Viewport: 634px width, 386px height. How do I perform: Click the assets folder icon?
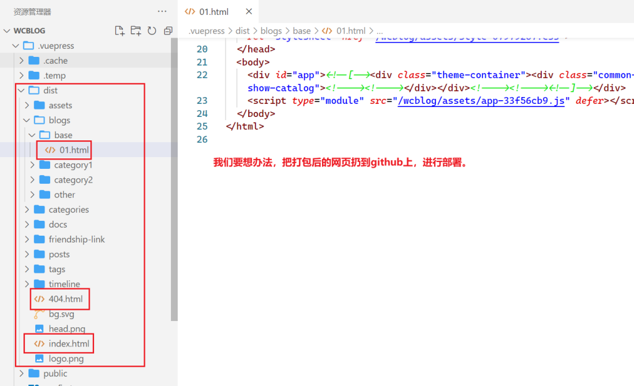point(39,105)
